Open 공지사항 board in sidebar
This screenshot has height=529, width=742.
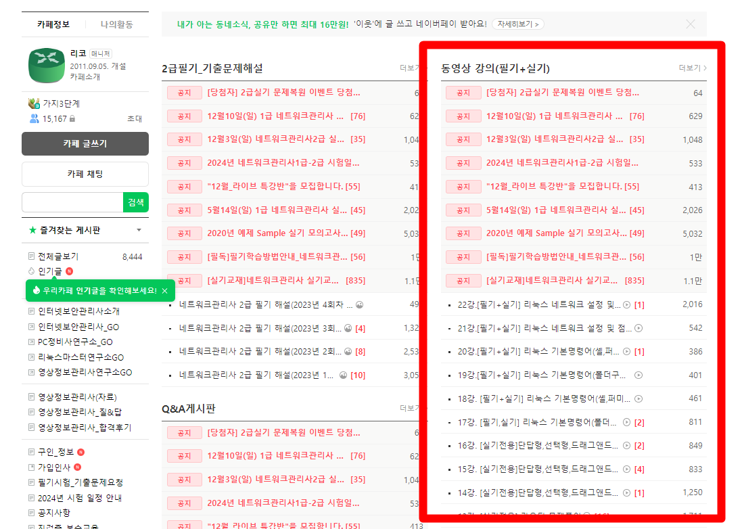click(x=54, y=513)
